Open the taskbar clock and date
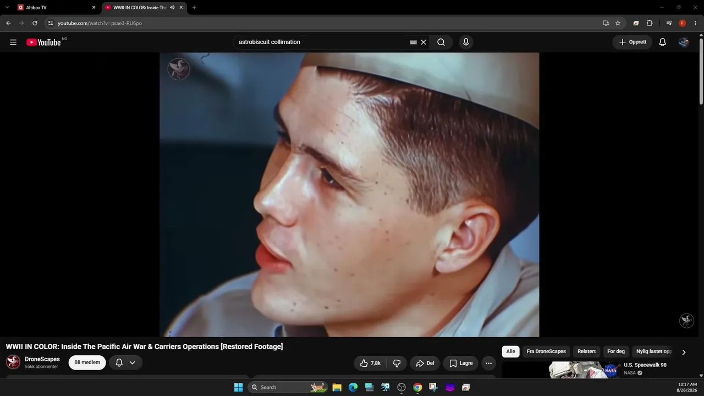 687,387
